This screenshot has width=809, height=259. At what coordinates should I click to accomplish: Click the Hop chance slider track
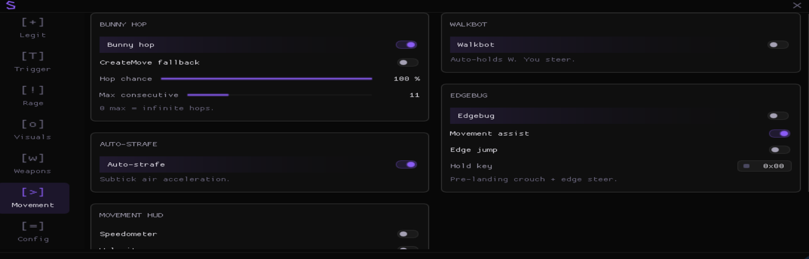266,78
